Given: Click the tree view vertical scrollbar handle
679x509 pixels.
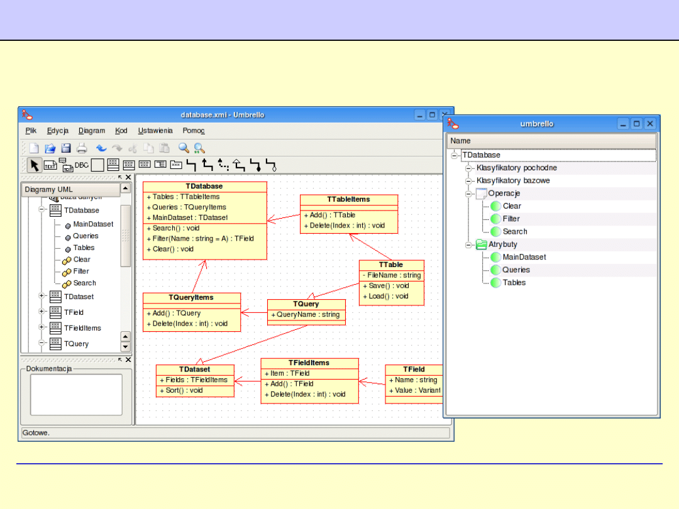Looking at the screenshot, I should coord(125,235).
